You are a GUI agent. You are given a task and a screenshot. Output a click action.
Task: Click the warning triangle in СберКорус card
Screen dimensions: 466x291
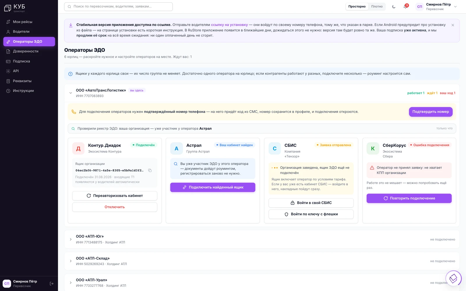(x=372, y=168)
